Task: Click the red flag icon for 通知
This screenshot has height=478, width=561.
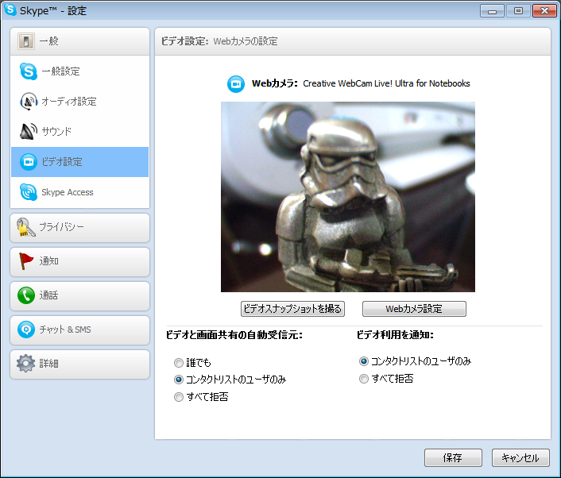Action: [25, 261]
